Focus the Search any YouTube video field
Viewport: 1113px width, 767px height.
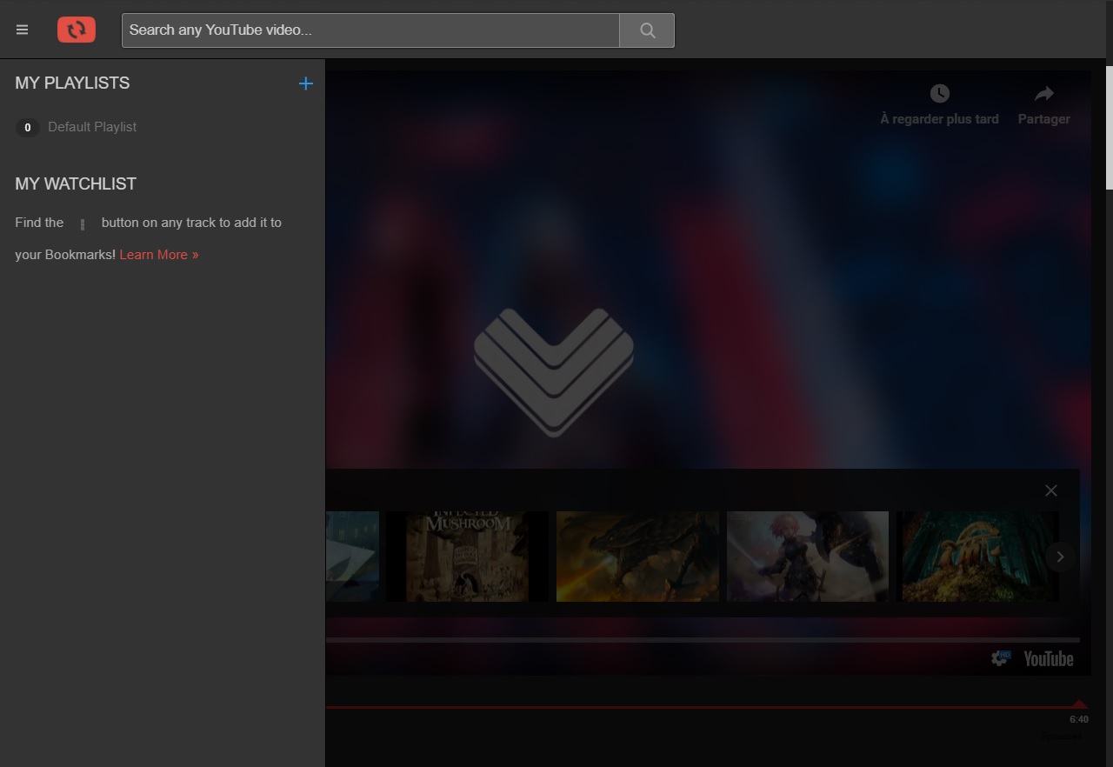pyautogui.click(x=370, y=30)
